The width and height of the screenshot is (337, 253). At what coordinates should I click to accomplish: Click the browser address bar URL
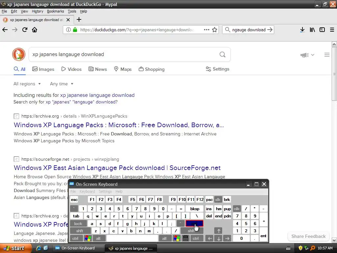click(x=137, y=30)
